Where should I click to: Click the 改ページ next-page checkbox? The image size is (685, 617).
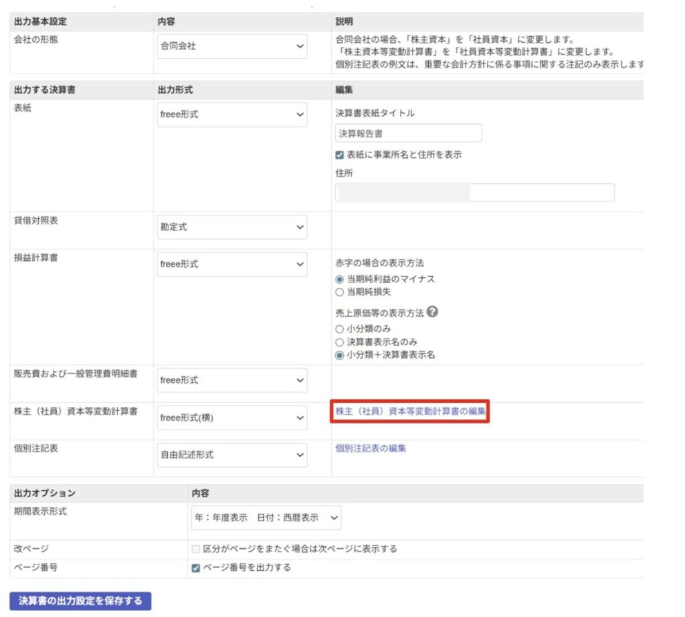coord(196,549)
